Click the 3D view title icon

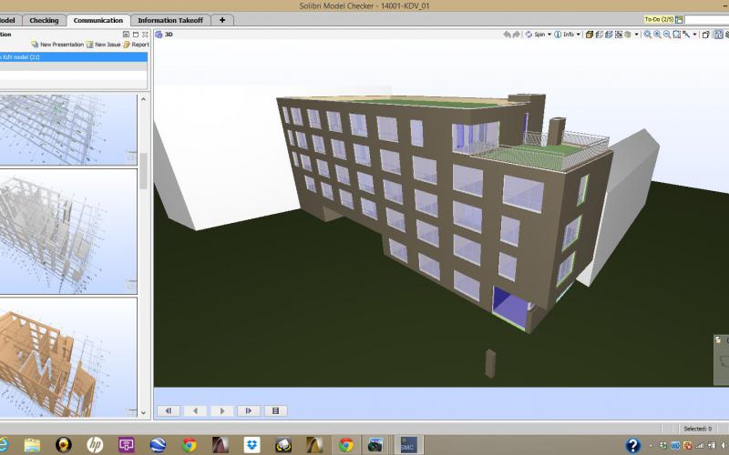(x=159, y=35)
